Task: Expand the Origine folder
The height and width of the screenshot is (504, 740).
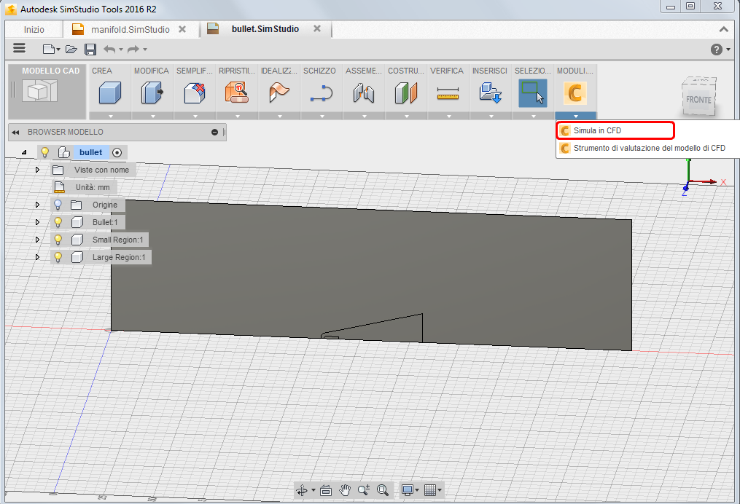Action: coord(37,205)
